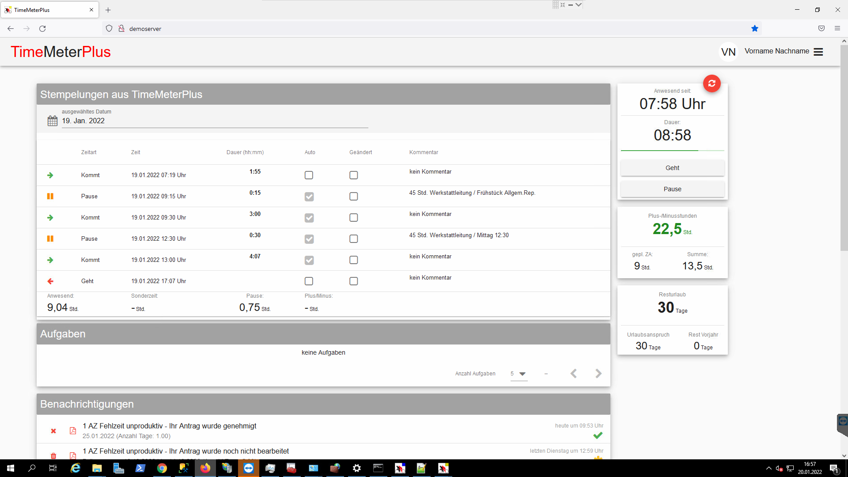Click the Resturlaub value 30 Tage
This screenshot has width=848, height=477.
pyautogui.click(x=672, y=307)
